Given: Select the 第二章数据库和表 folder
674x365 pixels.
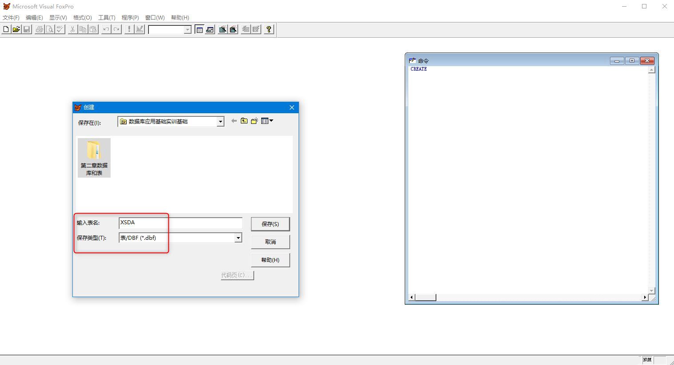Looking at the screenshot, I should (94, 158).
